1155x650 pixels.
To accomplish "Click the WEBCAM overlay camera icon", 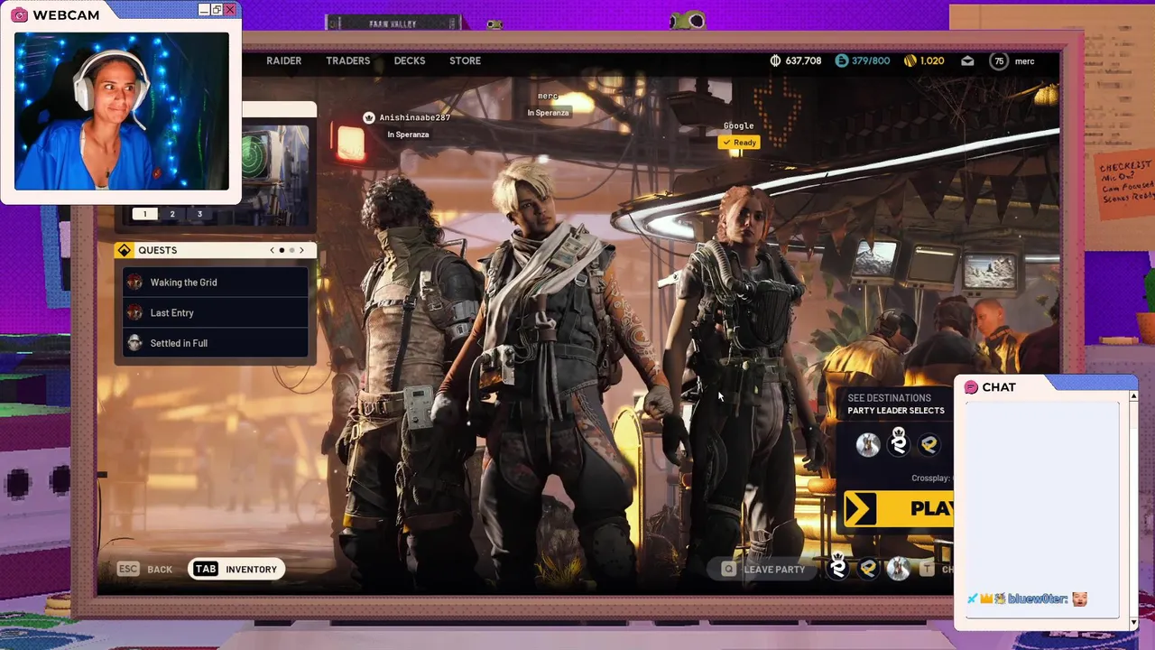I will [19, 15].
